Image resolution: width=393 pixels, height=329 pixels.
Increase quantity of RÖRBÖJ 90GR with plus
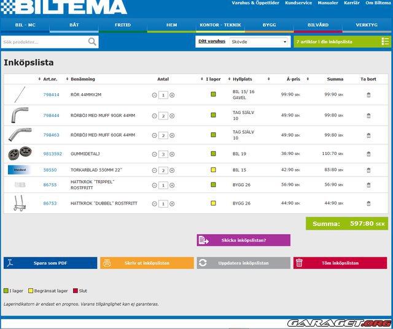pos(172,116)
